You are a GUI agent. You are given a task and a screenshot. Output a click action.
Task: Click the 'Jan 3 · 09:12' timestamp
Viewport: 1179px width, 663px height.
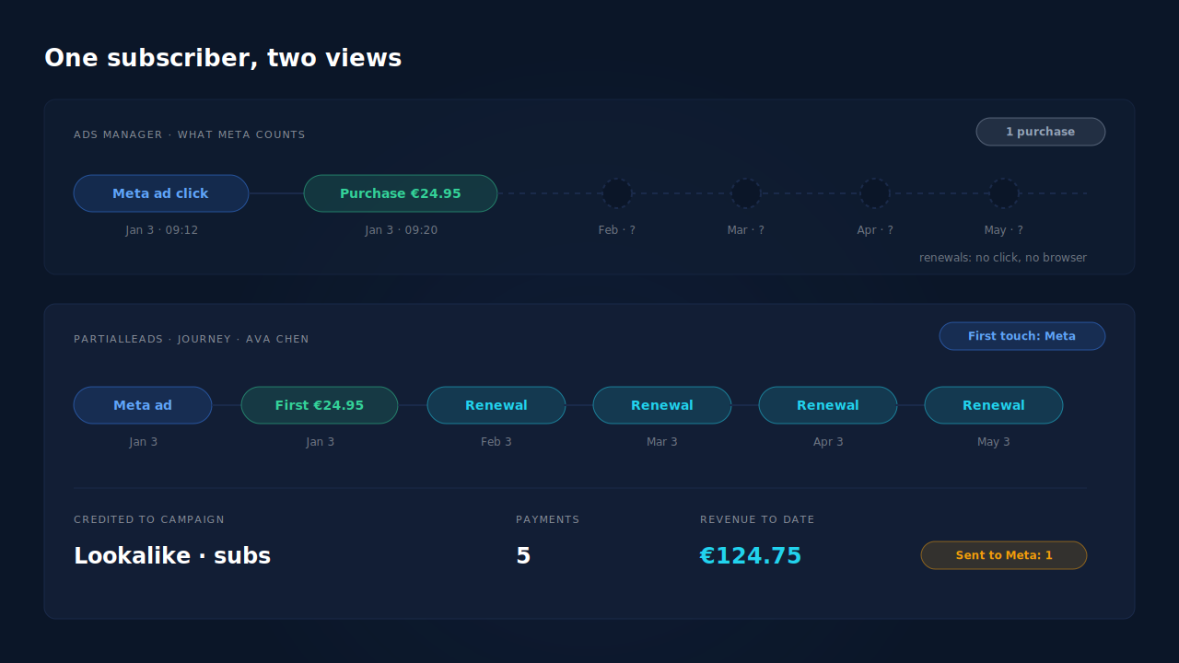162,230
